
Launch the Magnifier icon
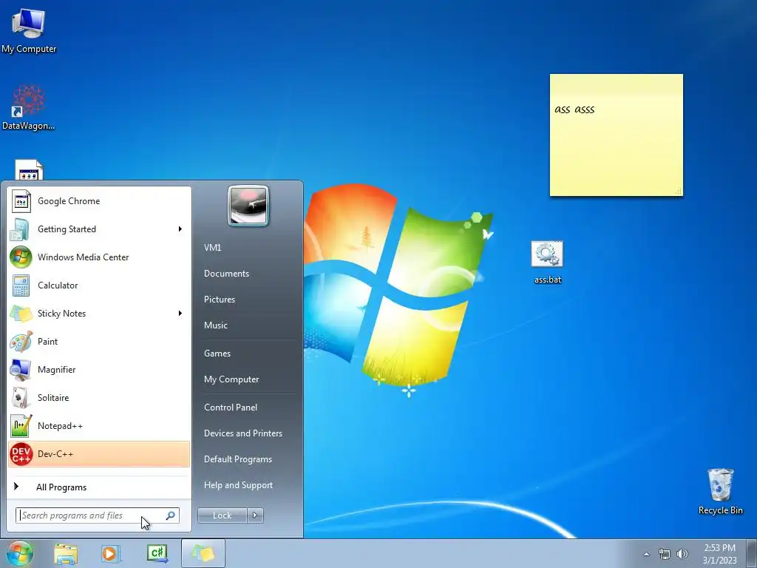[21, 370]
